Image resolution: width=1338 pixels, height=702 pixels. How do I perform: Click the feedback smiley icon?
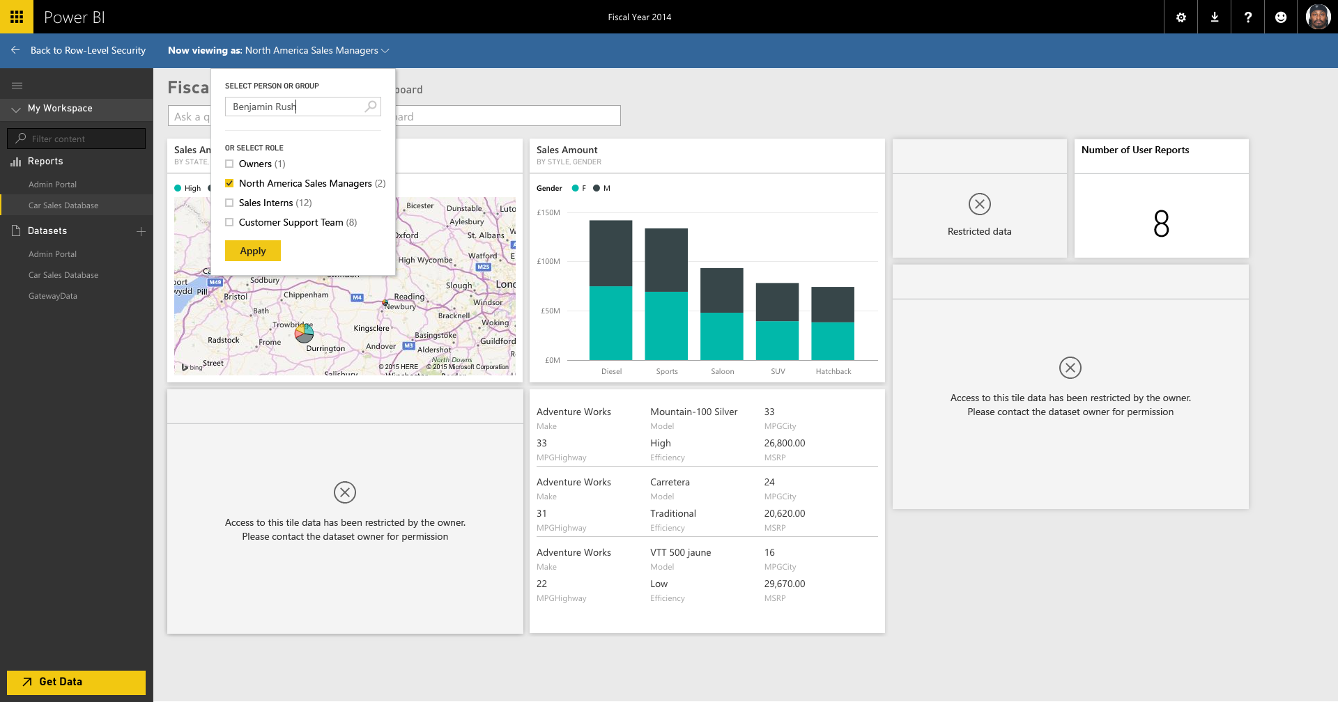(x=1281, y=17)
